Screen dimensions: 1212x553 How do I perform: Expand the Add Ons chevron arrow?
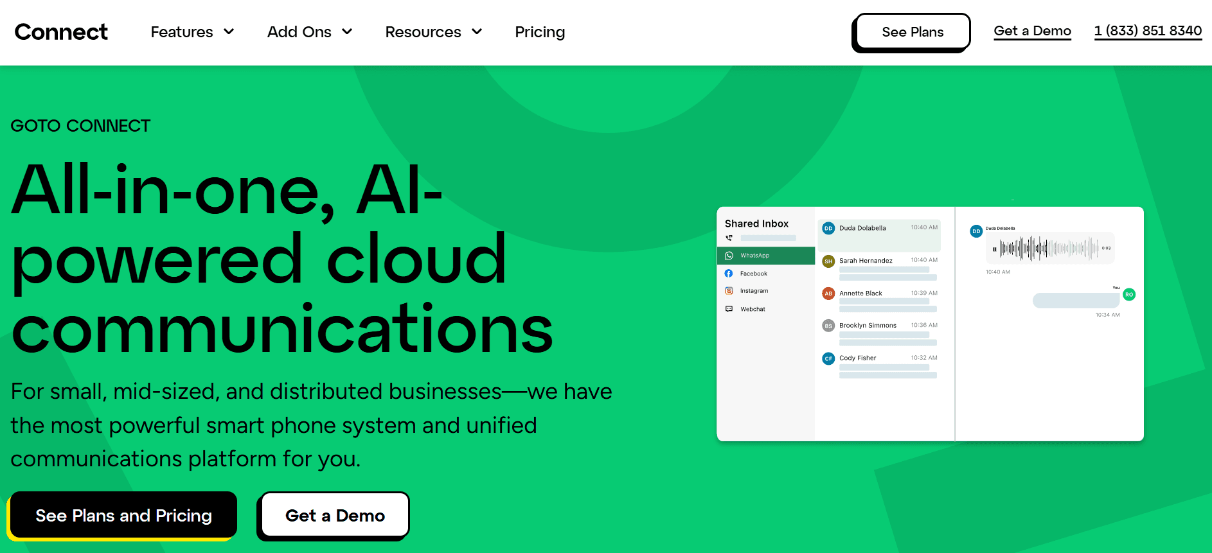tap(347, 31)
